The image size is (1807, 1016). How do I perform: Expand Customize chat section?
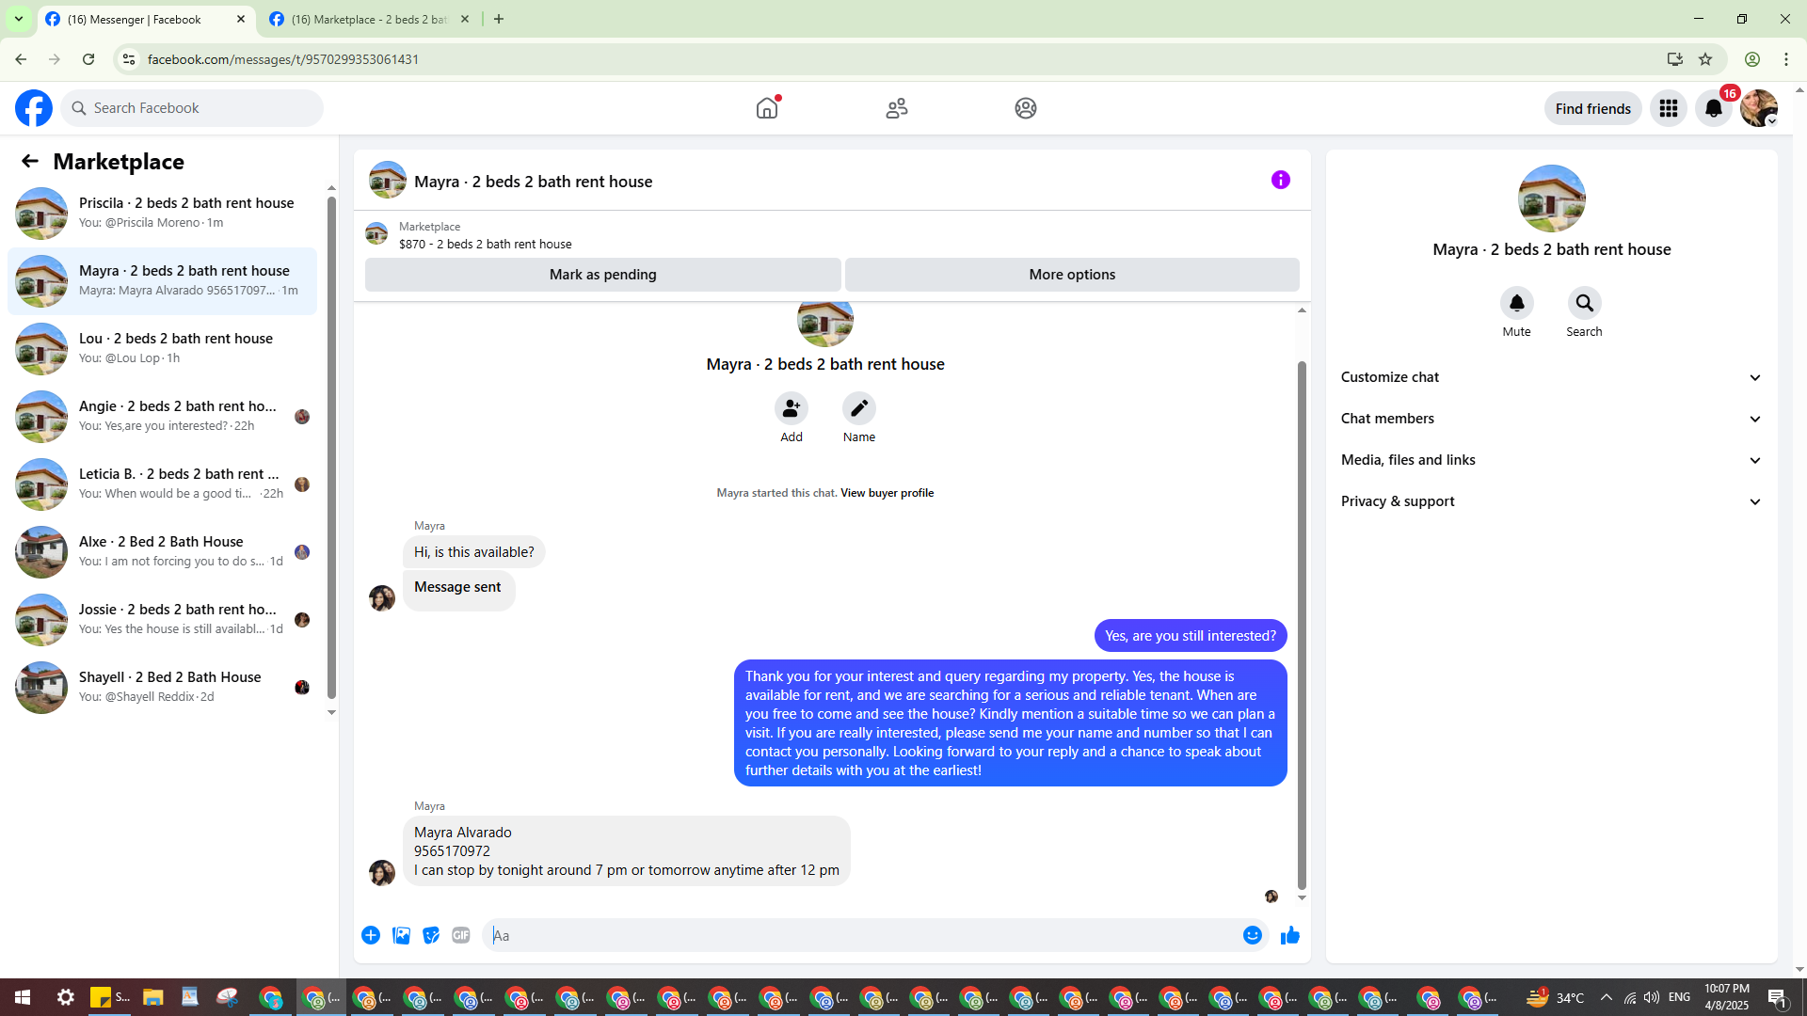coord(1551,377)
